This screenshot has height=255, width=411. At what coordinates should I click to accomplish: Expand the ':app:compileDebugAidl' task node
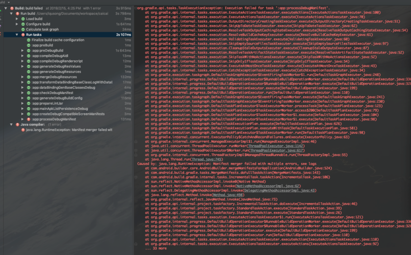pyautogui.click(x=22, y=56)
